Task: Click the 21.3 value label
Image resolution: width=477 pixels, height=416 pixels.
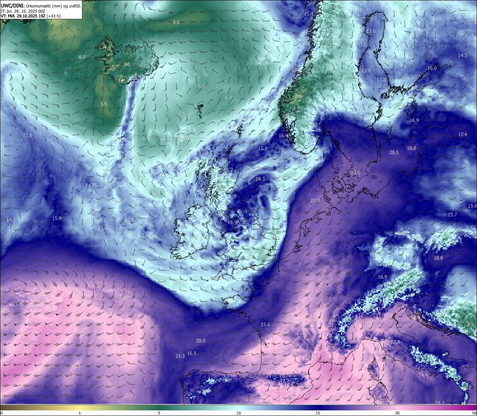Action: pyautogui.click(x=180, y=356)
